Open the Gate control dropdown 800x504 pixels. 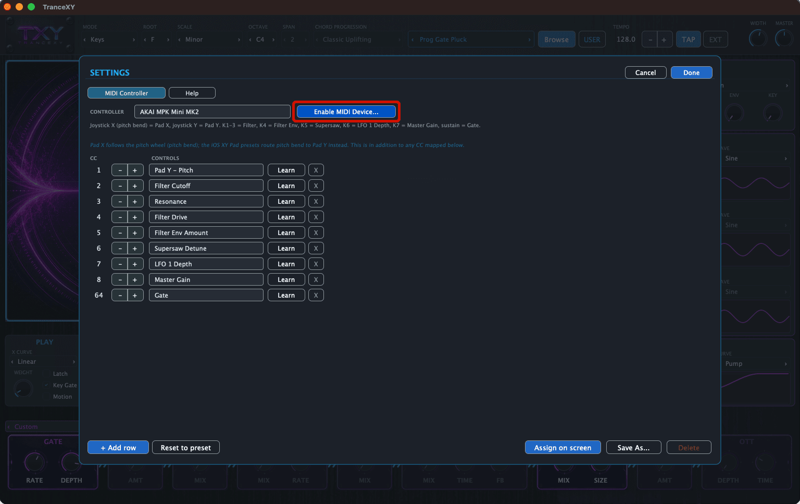(x=206, y=295)
